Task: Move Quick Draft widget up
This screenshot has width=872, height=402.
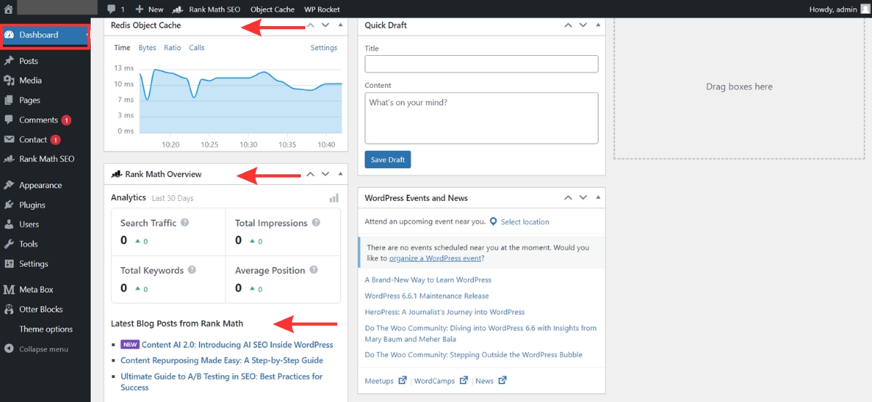Action: (x=568, y=25)
